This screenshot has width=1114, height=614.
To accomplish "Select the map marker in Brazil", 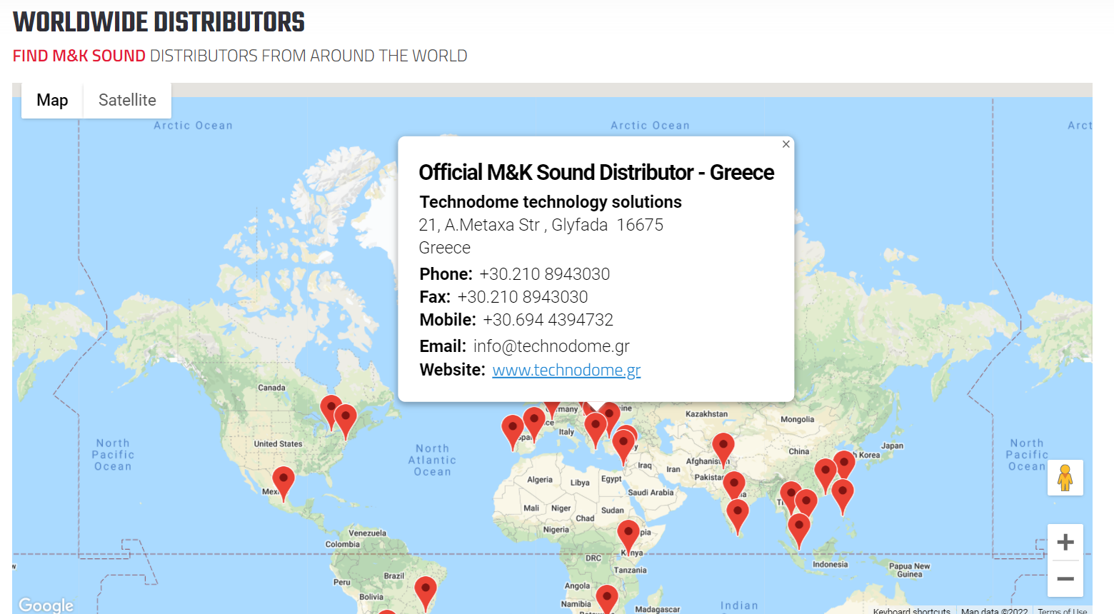I will [426, 593].
